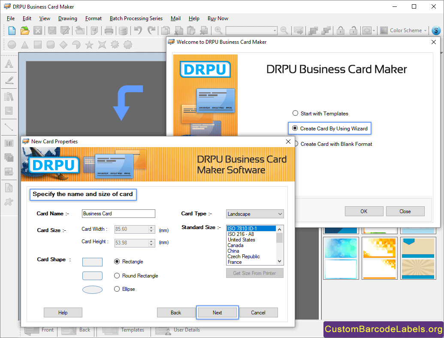444x338 pixels.
Task: Click the closed padlock Lock icon
Action: [340, 30]
